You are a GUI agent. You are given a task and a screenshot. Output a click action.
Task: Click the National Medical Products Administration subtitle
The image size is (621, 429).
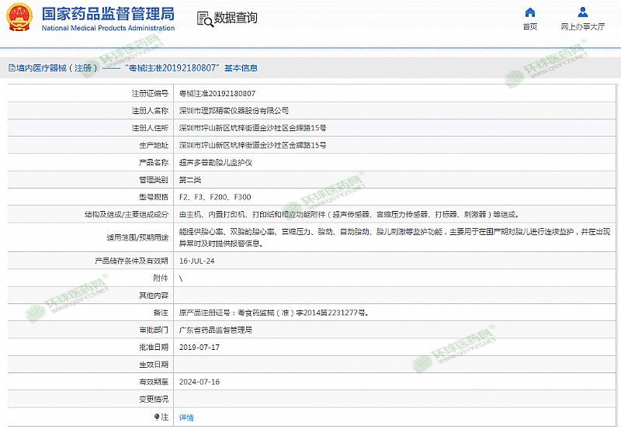click(107, 28)
